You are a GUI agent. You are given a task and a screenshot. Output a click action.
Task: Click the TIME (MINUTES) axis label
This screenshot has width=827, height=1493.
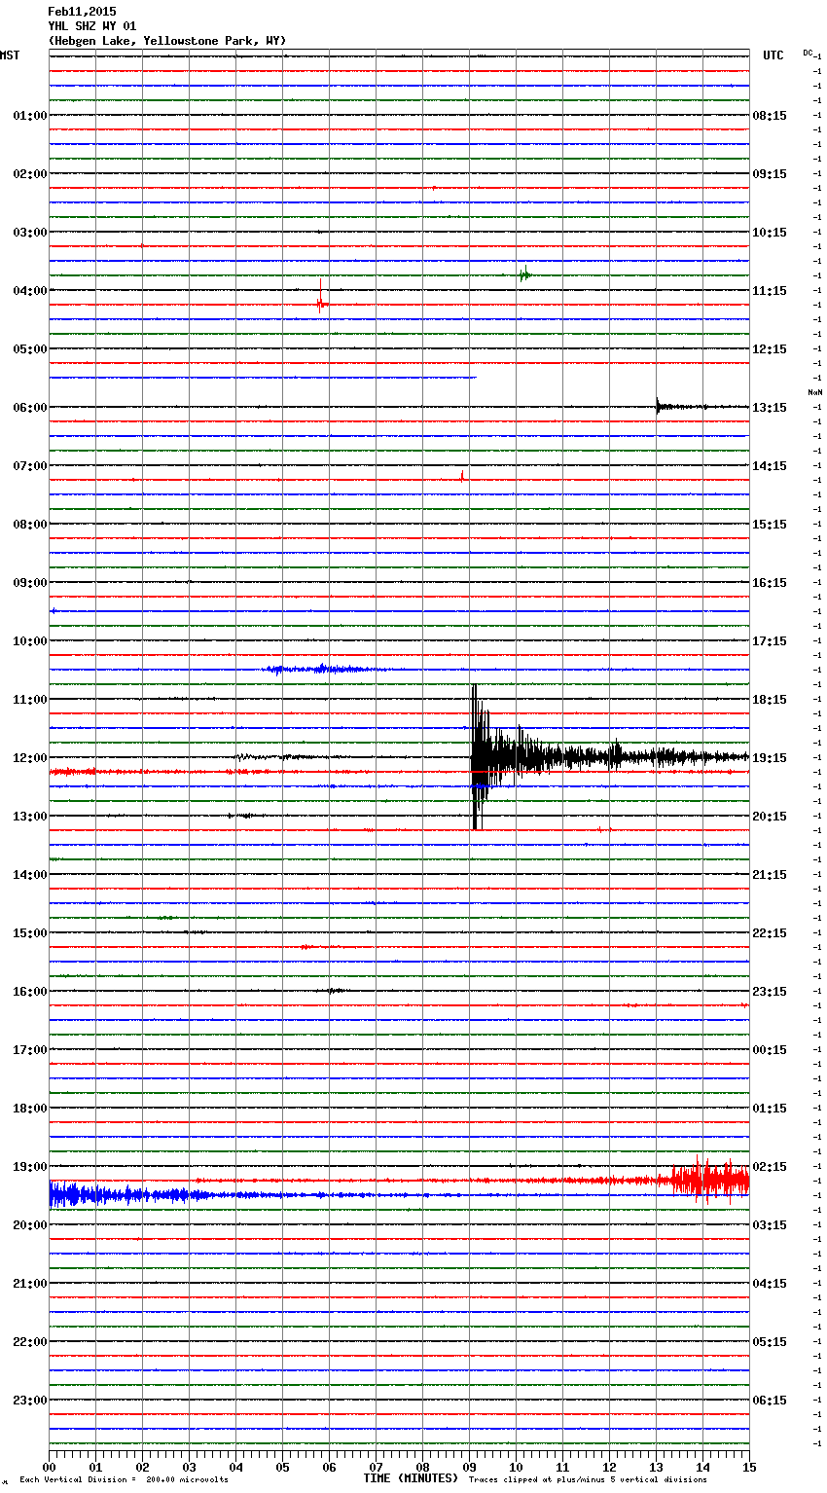pyautogui.click(x=411, y=1478)
